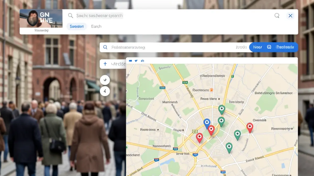The height and width of the screenshot is (176, 314).
Task: Click the search magnifier beside the X in top bar
Action: tap(277, 16)
